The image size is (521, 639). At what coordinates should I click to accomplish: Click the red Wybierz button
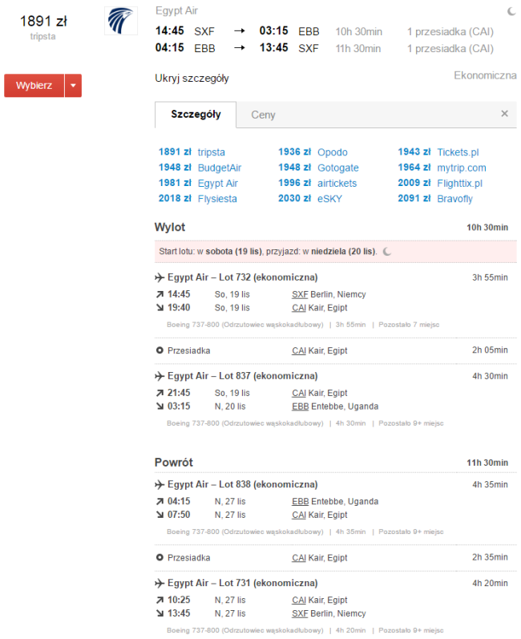coord(34,86)
